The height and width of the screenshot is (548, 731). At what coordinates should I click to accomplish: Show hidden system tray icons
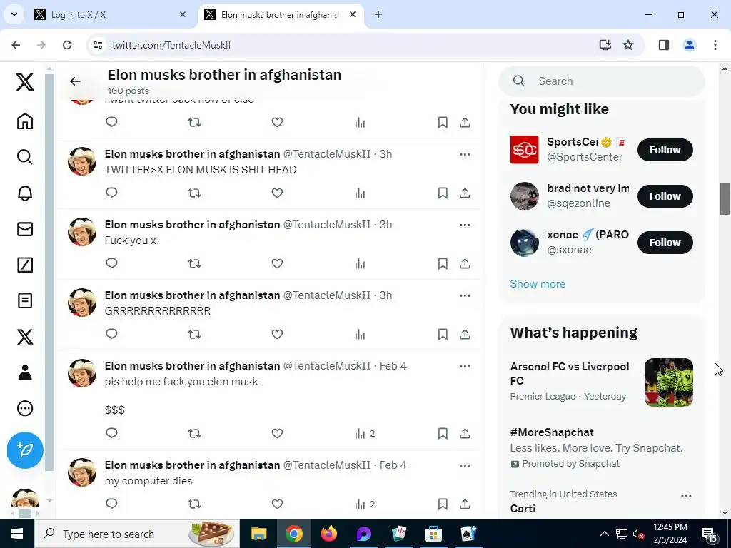click(x=604, y=534)
